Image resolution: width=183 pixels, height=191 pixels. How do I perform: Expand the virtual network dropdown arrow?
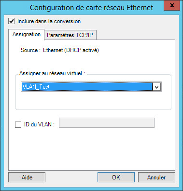[x=157, y=87]
